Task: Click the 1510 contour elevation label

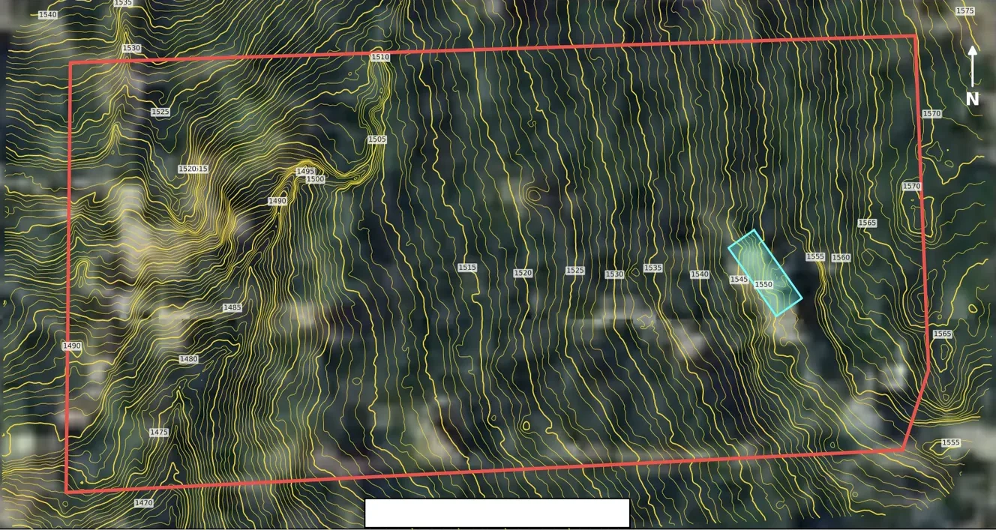Action: (380, 57)
